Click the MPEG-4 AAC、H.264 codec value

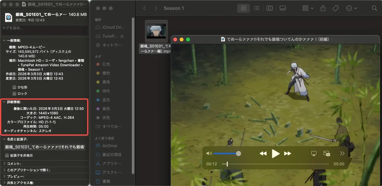point(56,117)
